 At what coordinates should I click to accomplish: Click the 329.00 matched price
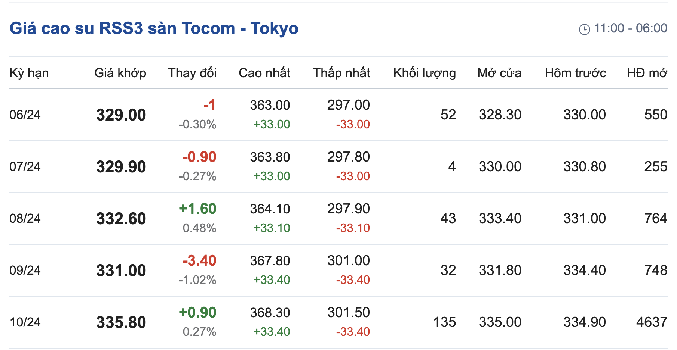(121, 115)
